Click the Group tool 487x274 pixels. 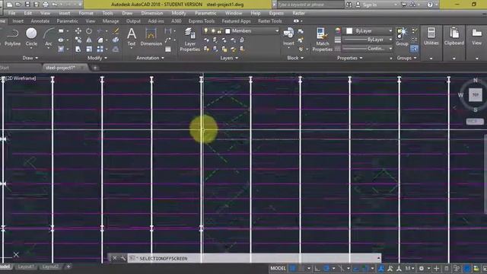402,37
